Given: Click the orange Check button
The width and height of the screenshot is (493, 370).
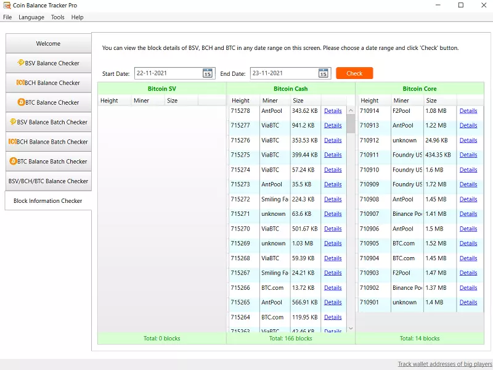Looking at the screenshot, I should tap(354, 73).
